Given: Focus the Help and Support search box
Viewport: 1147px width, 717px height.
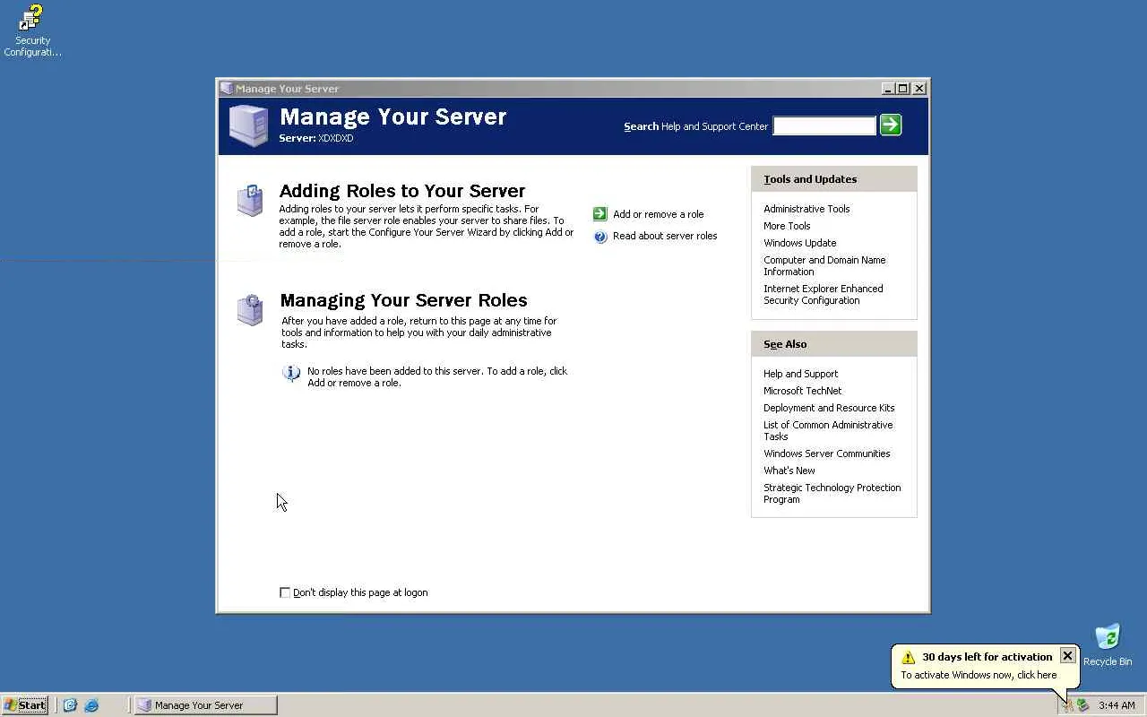Looking at the screenshot, I should pos(824,126).
